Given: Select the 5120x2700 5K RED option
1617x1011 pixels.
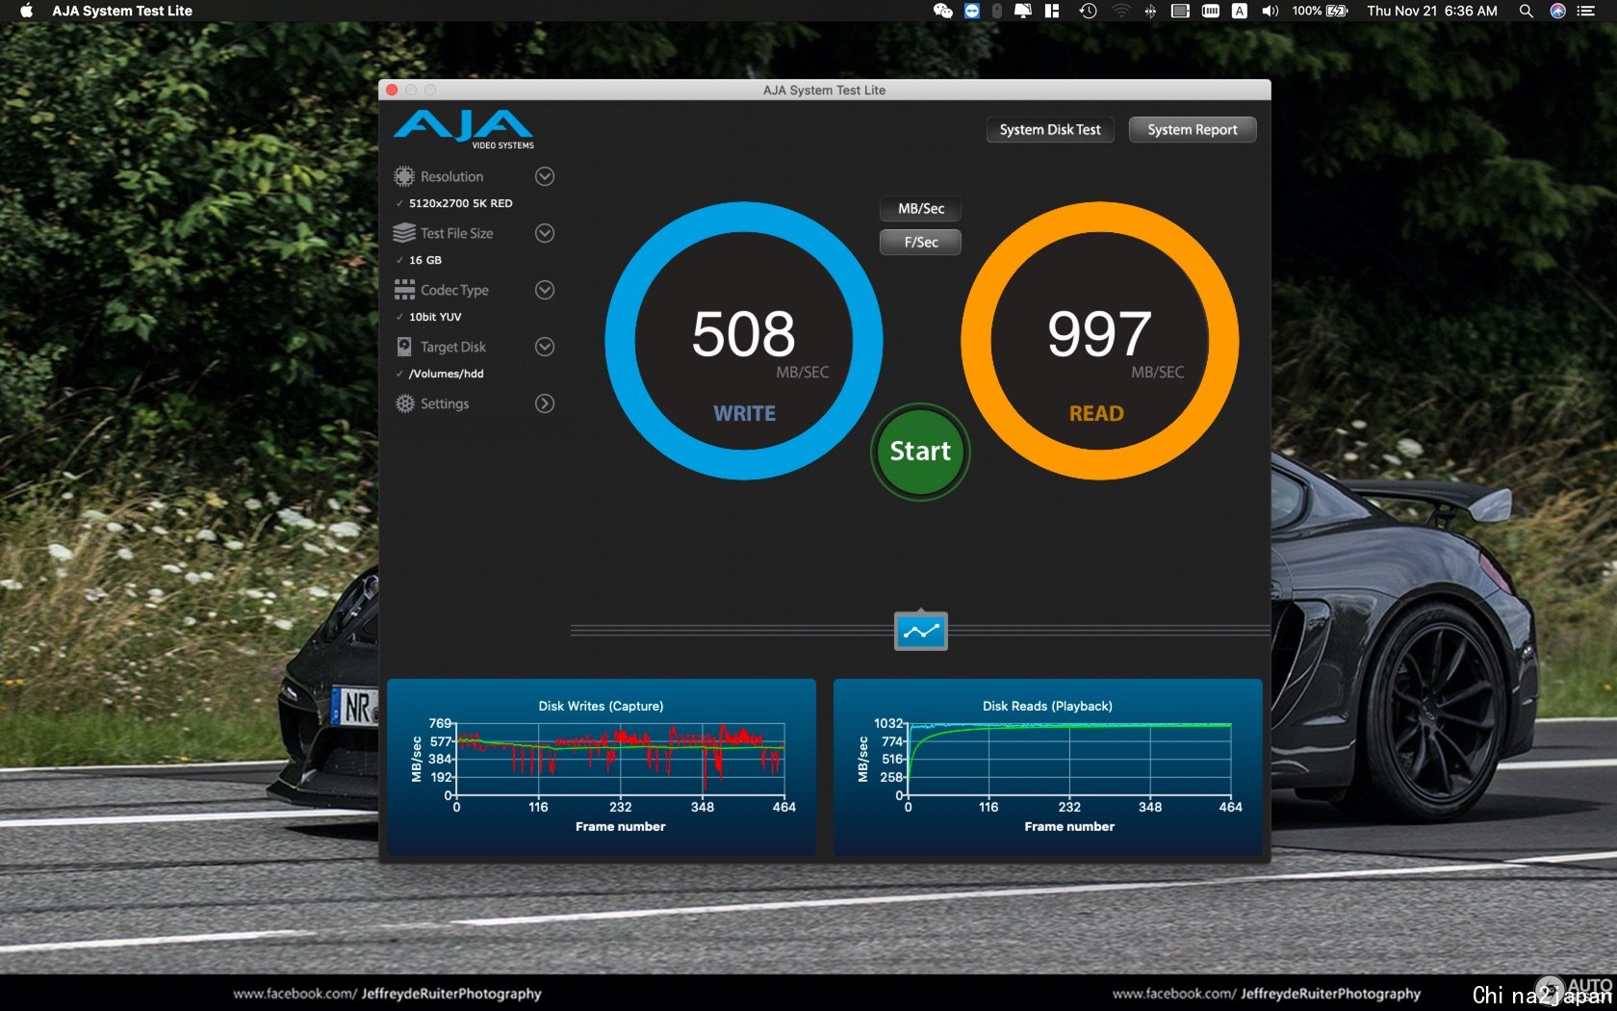Looking at the screenshot, I should click(460, 203).
